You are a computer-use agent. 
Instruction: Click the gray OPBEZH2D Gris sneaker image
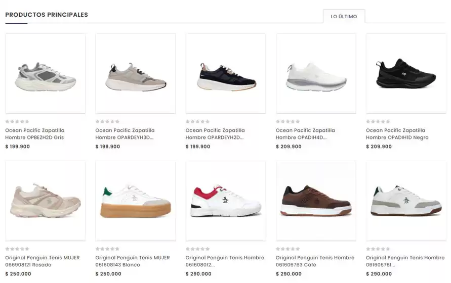tap(46, 74)
